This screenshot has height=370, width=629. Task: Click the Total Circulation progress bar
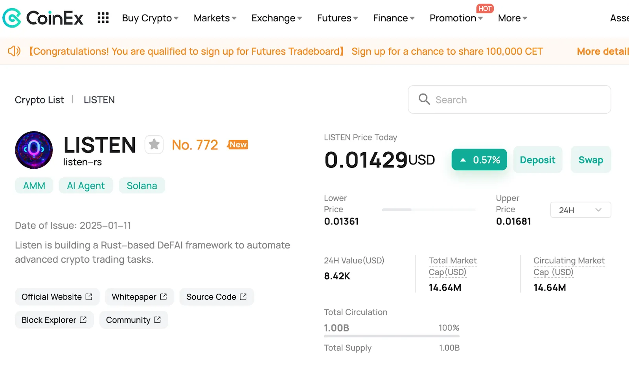pyautogui.click(x=392, y=336)
